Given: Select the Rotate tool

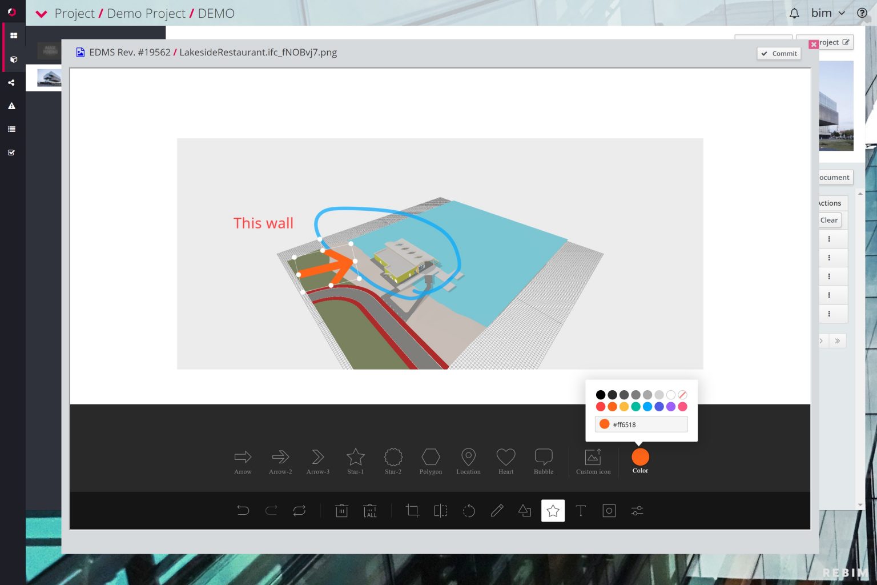Looking at the screenshot, I should click(469, 511).
